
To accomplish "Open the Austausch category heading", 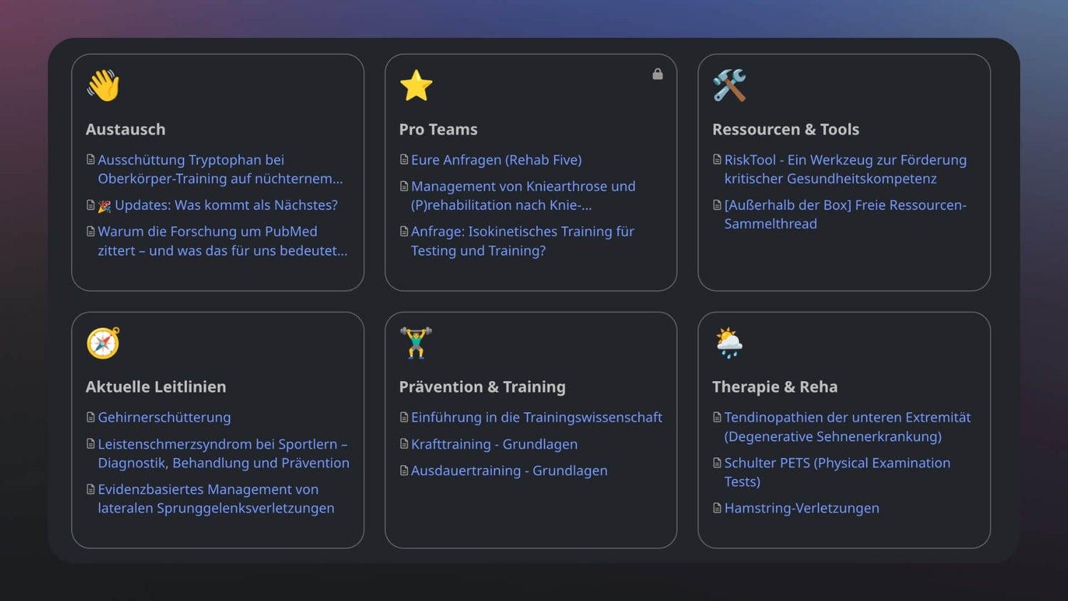I will (125, 130).
